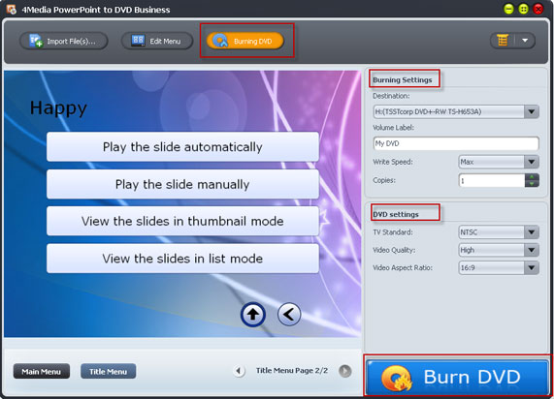Click the orange list view icon
554x399 pixels.
(x=503, y=41)
